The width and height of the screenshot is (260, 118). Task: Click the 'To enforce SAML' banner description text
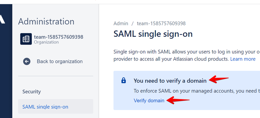tap(197, 91)
